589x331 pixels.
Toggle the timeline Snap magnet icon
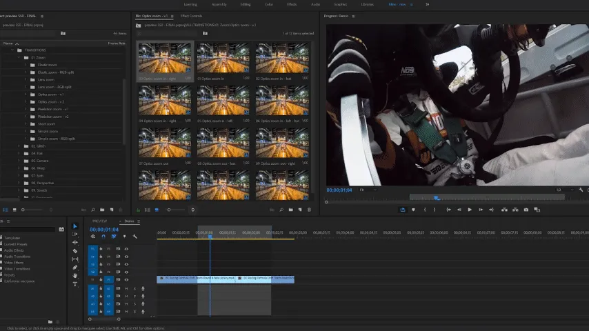[x=103, y=237]
